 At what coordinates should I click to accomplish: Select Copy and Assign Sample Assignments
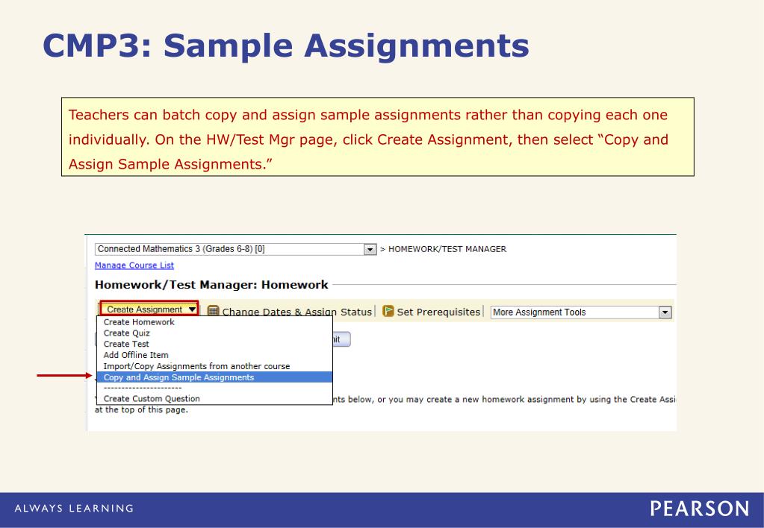(x=214, y=377)
